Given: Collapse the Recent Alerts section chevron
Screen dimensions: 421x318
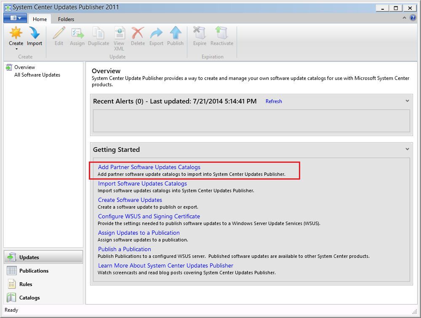Looking at the screenshot, I should pyautogui.click(x=407, y=101).
